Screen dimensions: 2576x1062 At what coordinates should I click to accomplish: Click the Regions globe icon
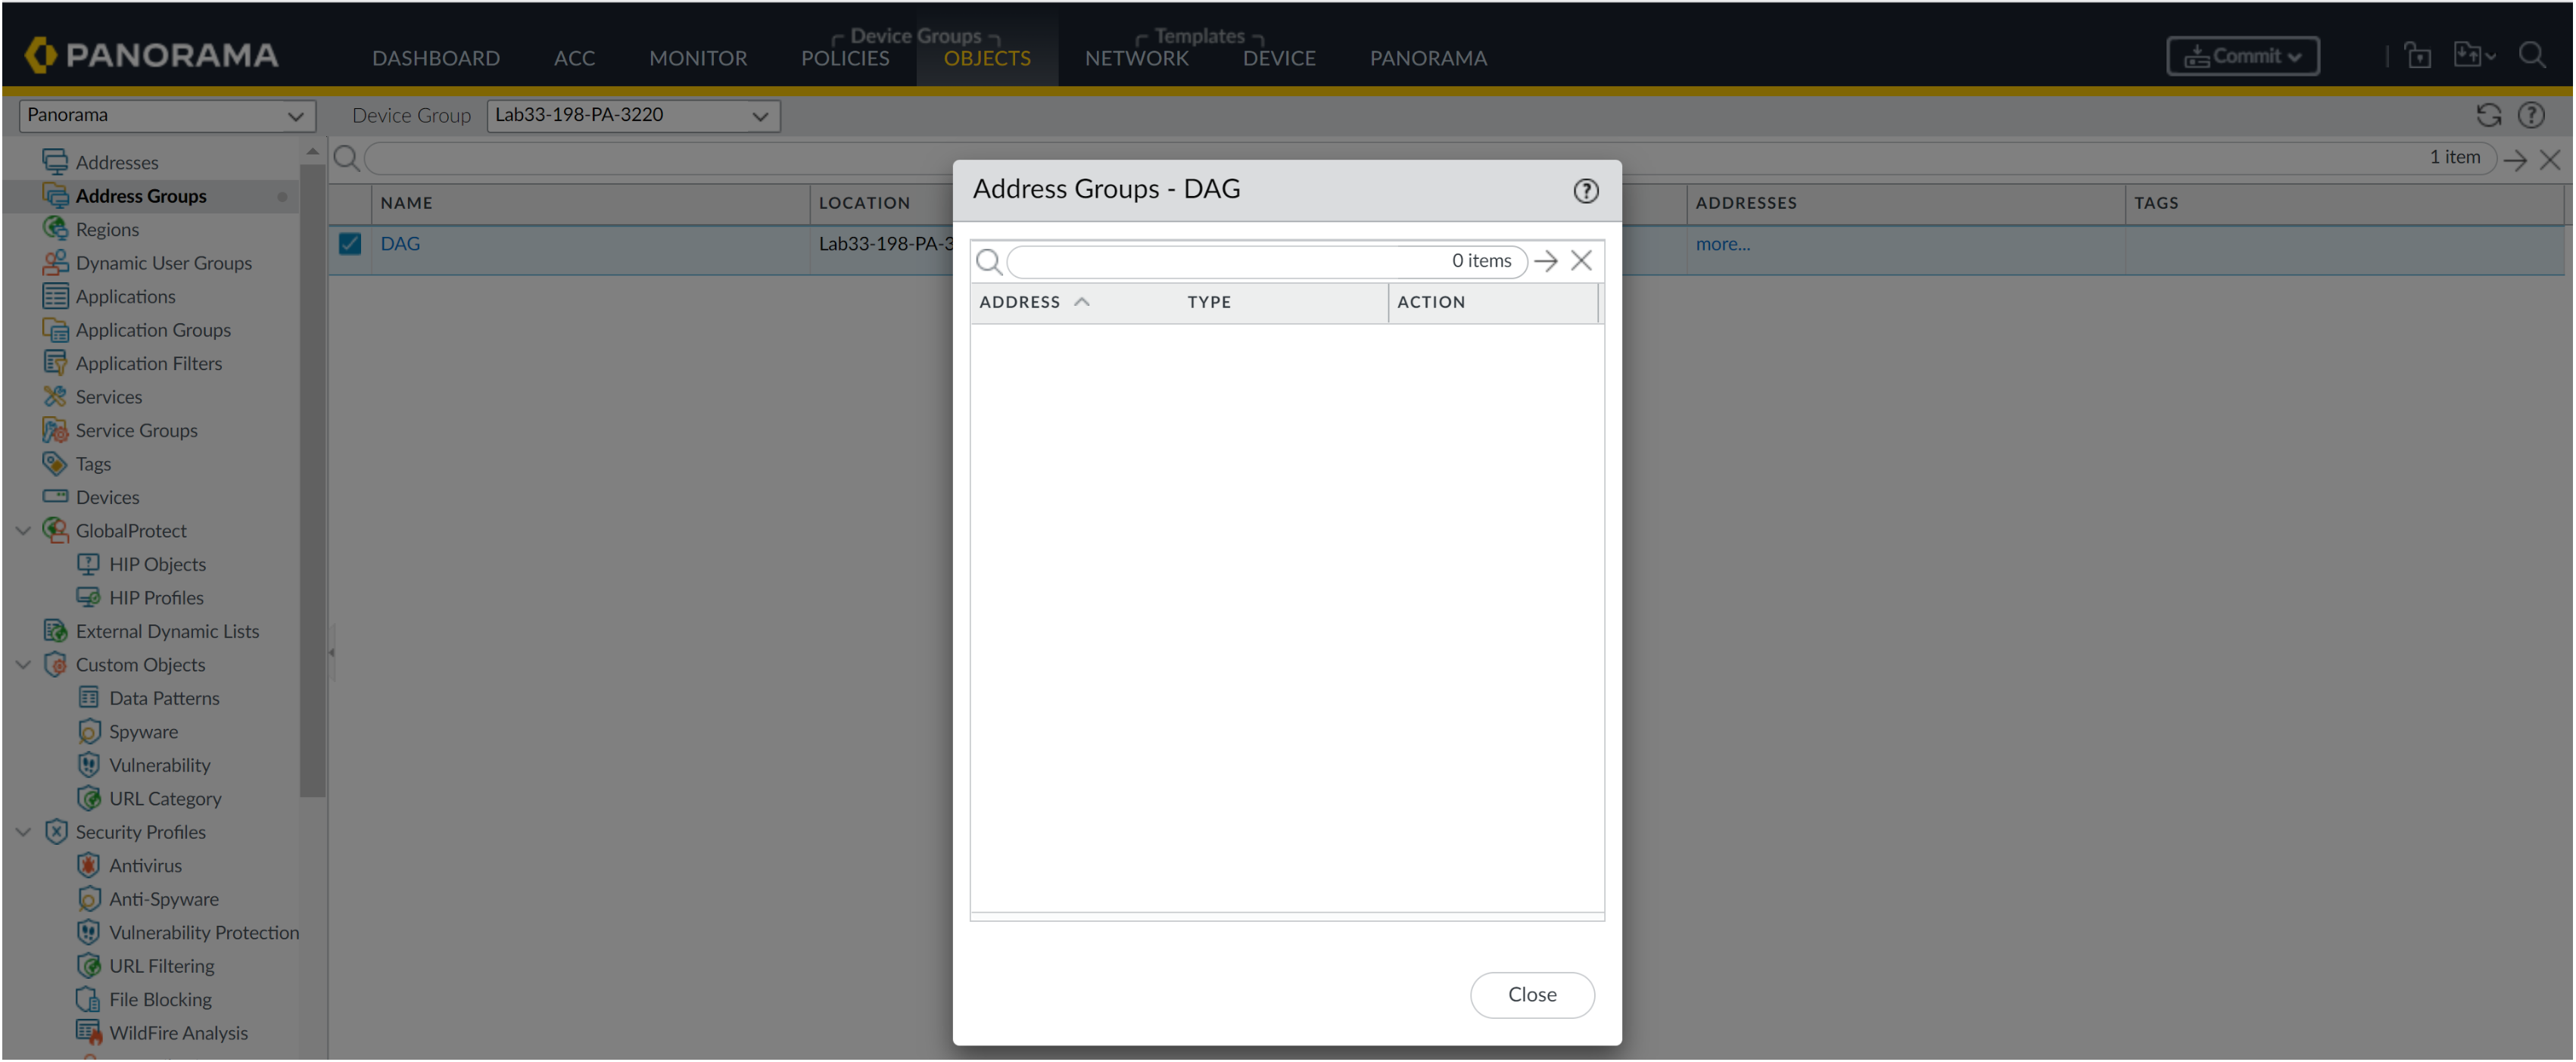coord(54,229)
